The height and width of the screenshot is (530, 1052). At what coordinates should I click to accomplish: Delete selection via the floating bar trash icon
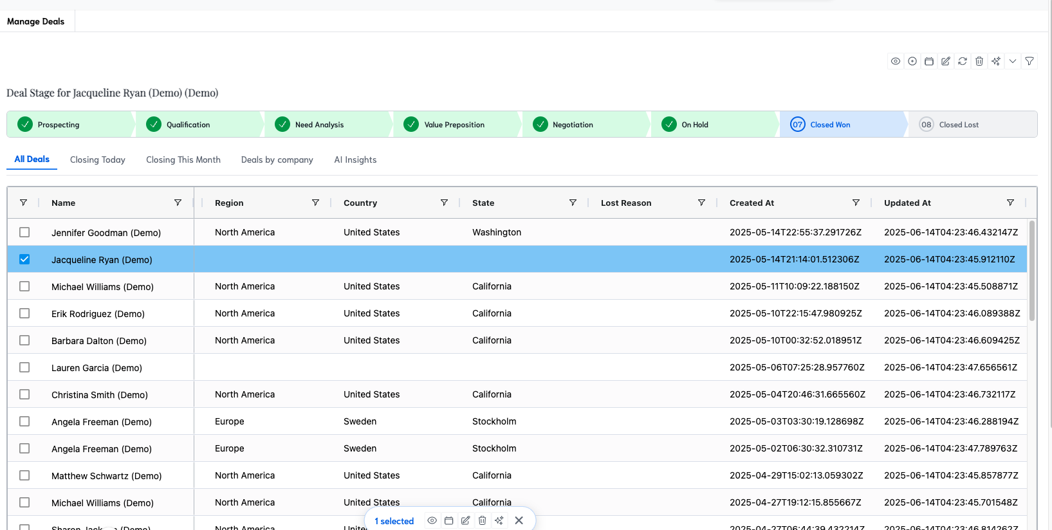click(x=483, y=520)
